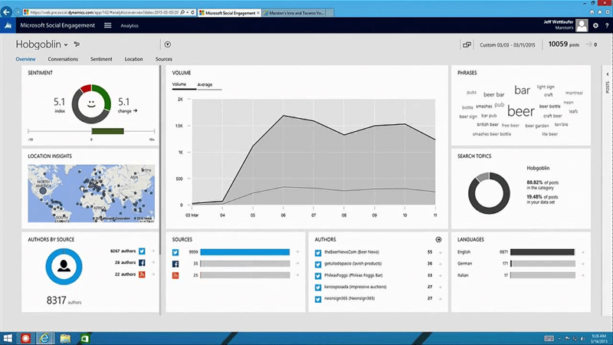Click the browser address bar
Viewport: 613px width, 345px height.
coord(103,12)
